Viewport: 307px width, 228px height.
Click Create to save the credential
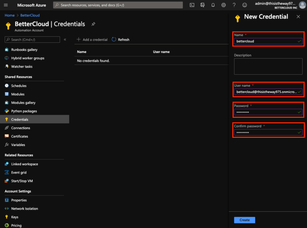tap(244, 220)
